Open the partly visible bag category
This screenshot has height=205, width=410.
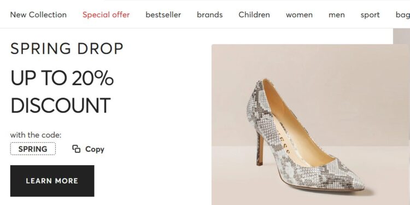click(403, 15)
